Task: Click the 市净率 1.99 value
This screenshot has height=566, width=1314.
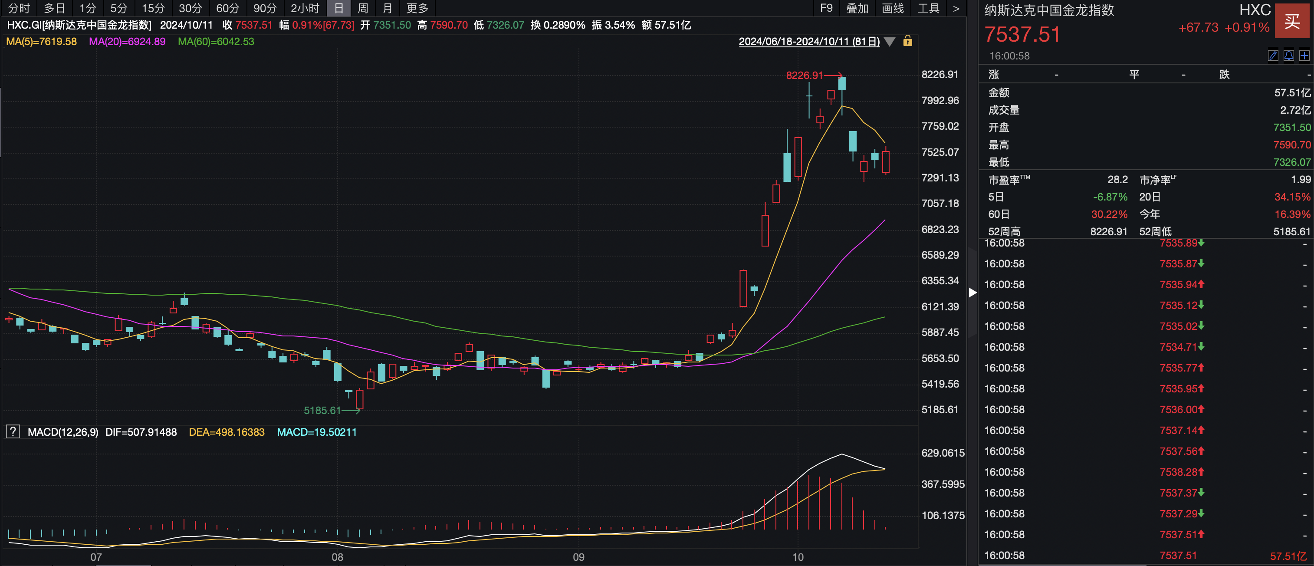Action: coord(1300,180)
